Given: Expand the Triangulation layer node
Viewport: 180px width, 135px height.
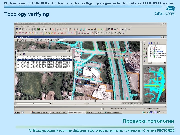Looking at the screenshot, I should (x=151, y=55).
